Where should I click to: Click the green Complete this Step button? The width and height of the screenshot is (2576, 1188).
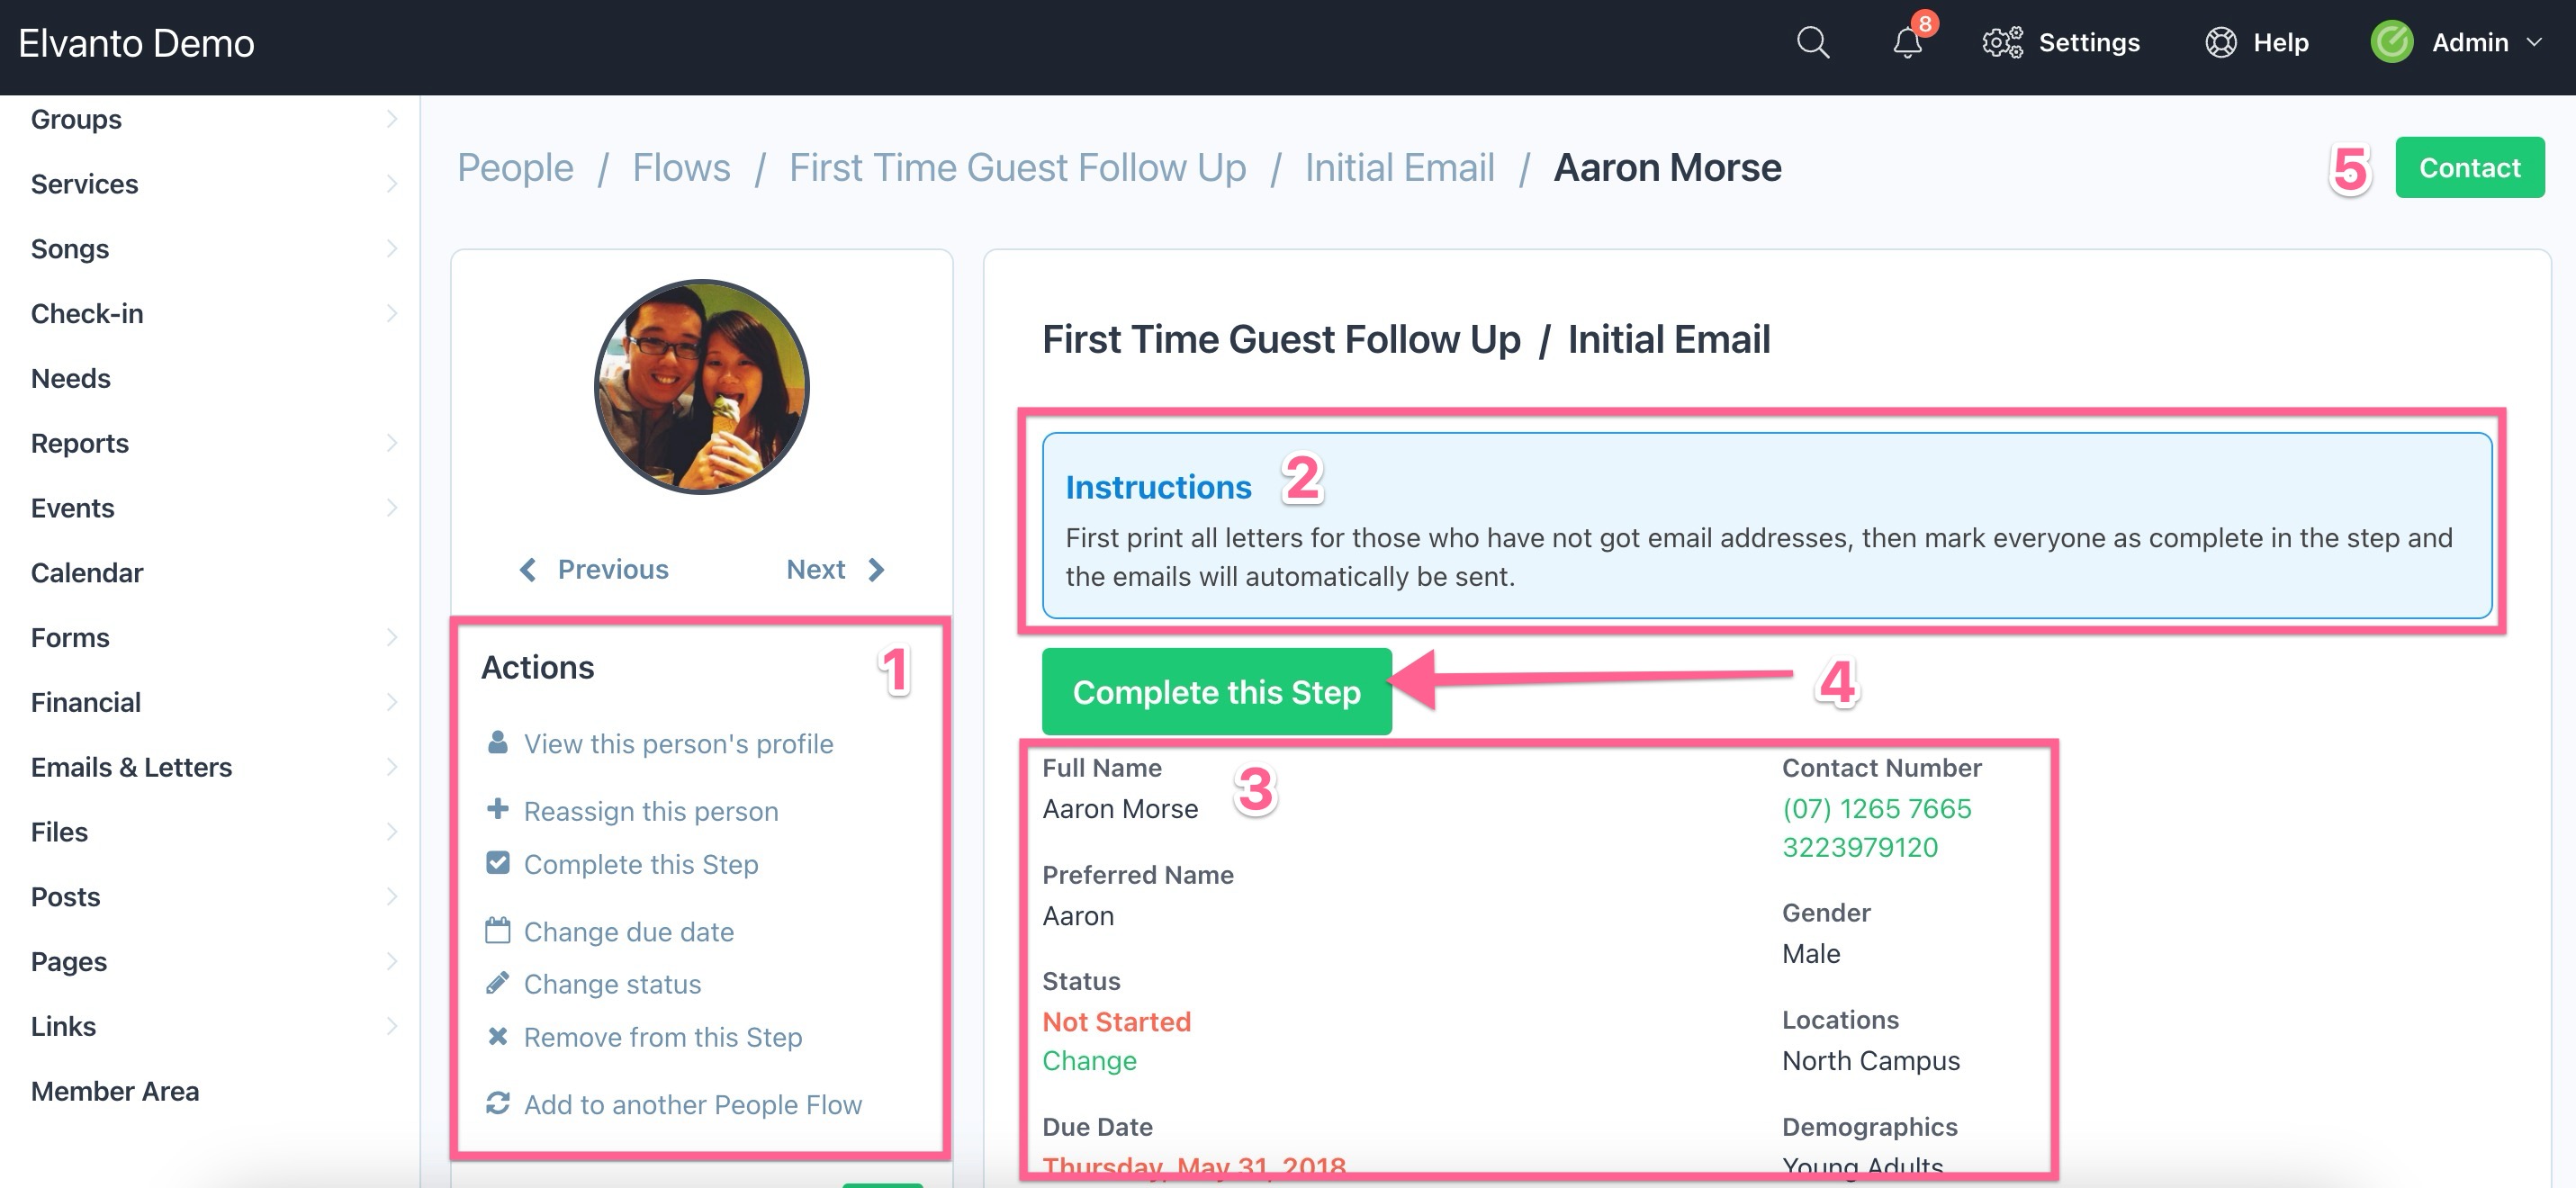(1216, 691)
